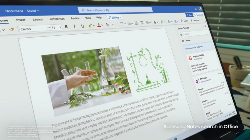Toggle Underline formatting
The image size is (250, 140).
point(82,26)
